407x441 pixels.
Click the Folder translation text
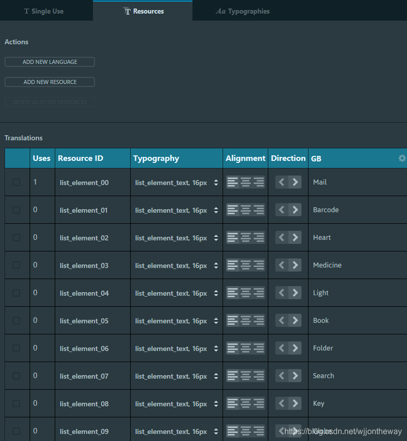point(323,348)
